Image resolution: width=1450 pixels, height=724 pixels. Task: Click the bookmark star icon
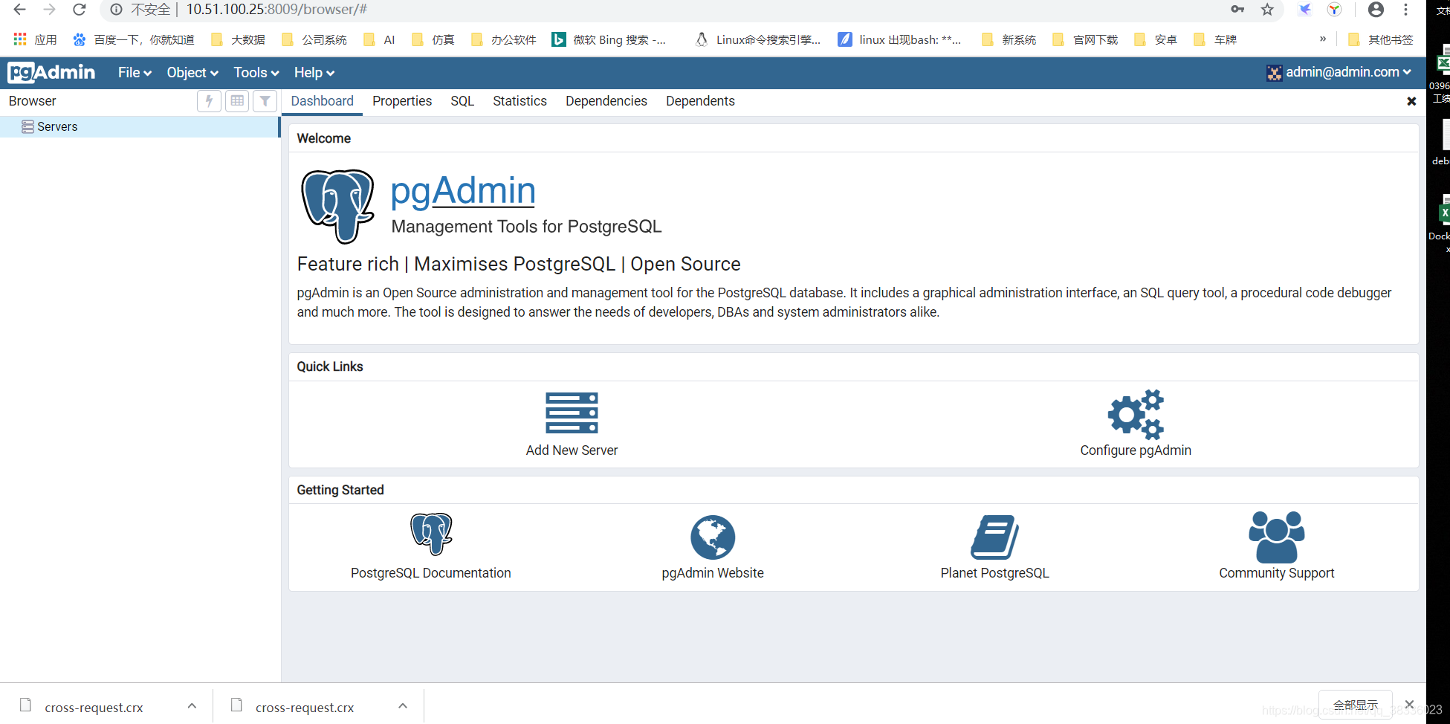coord(1267,10)
